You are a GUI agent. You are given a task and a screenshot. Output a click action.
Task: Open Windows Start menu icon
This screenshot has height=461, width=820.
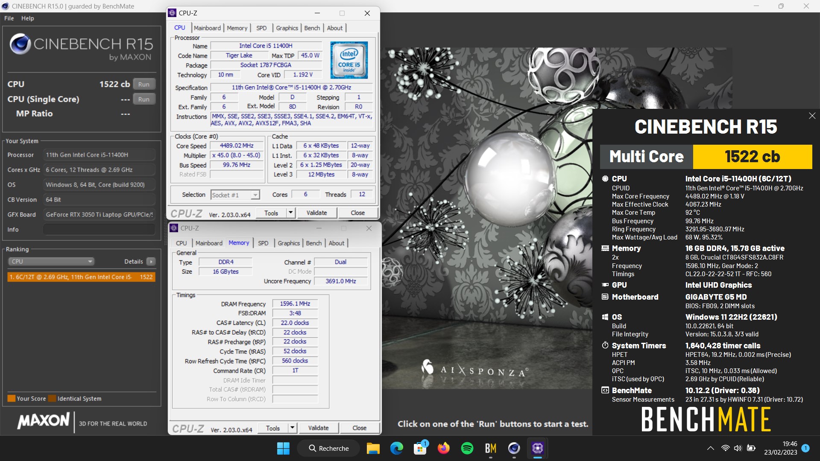click(283, 448)
